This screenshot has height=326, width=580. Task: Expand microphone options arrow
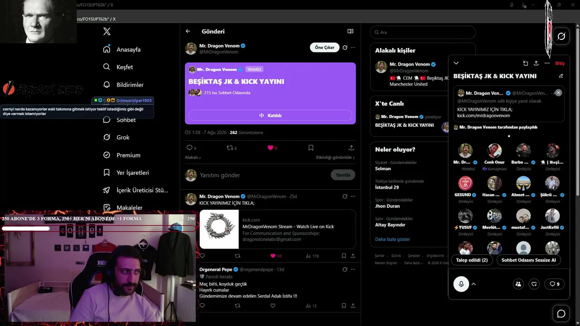click(474, 284)
